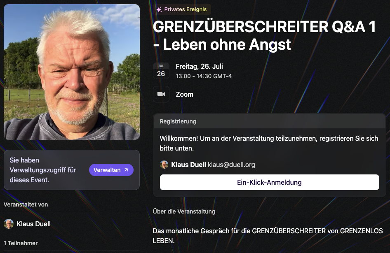This screenshot has height=253, width=390.
Task: Click the Veranstaltet von heading
Action: point(26,204)
